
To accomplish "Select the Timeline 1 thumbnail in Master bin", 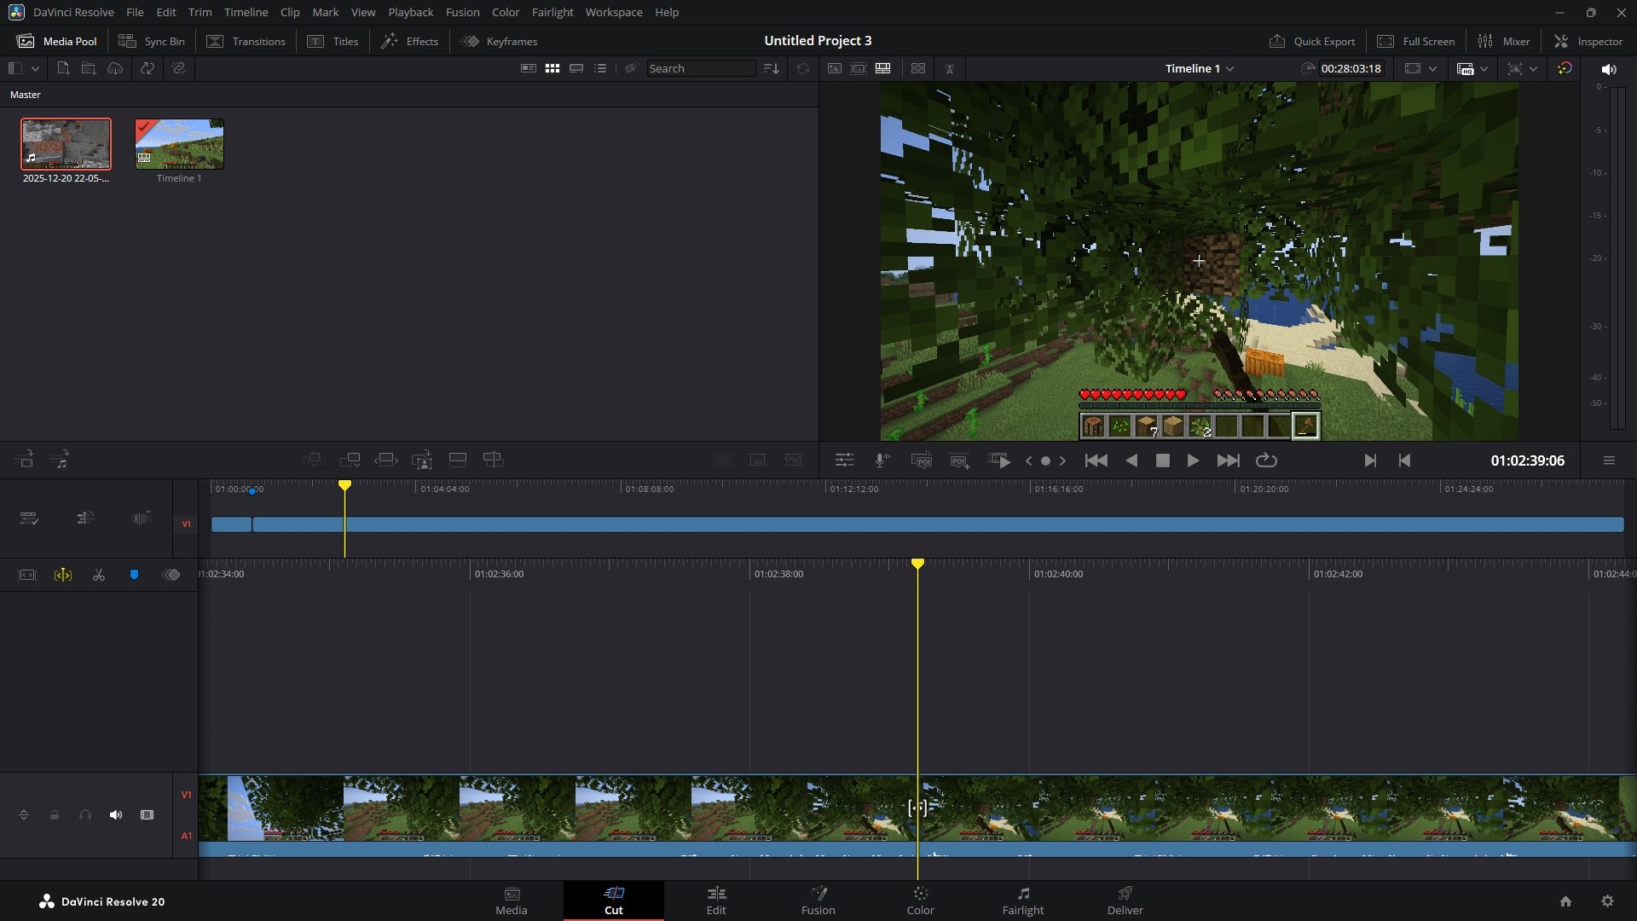I will [179, 144].
